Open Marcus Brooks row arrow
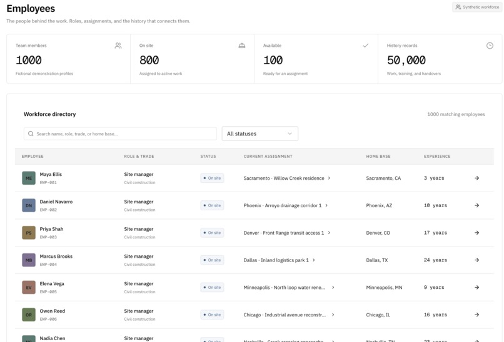Image resolution: width=504 pixels, height=342 pixels. [x=476, y=260]
